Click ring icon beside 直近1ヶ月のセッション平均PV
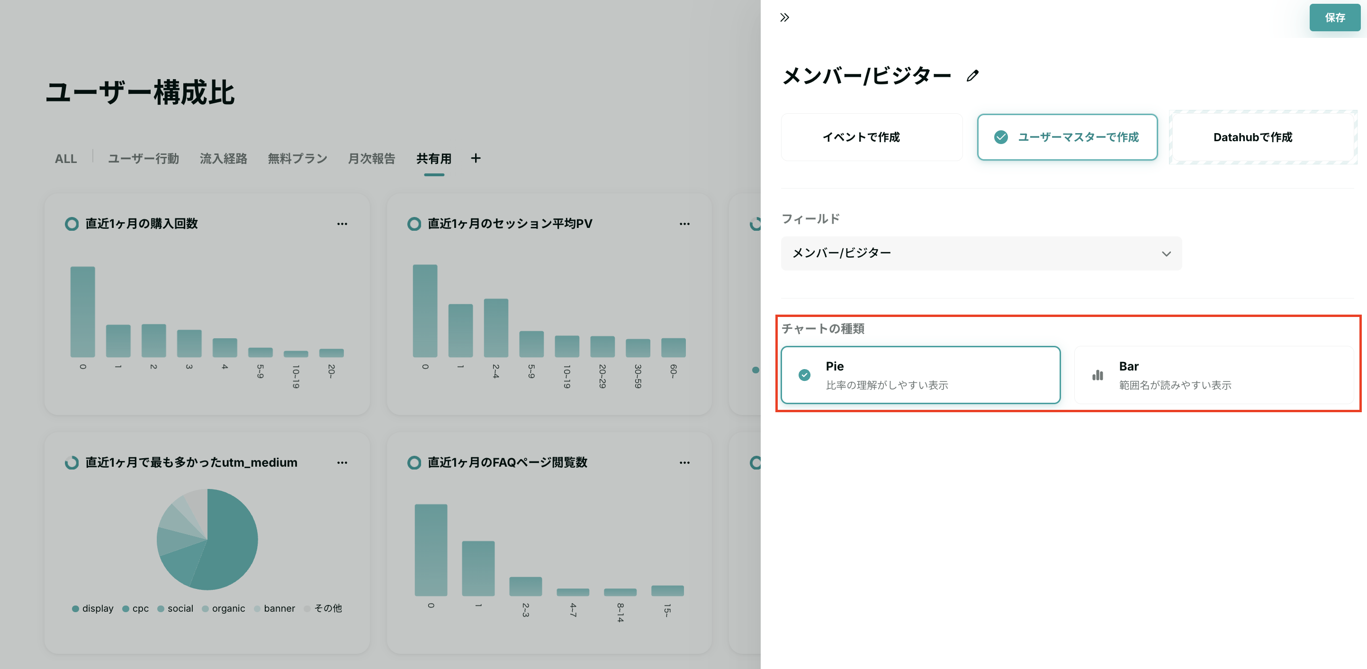This screenshot has width=1367, height=669. 414,224
